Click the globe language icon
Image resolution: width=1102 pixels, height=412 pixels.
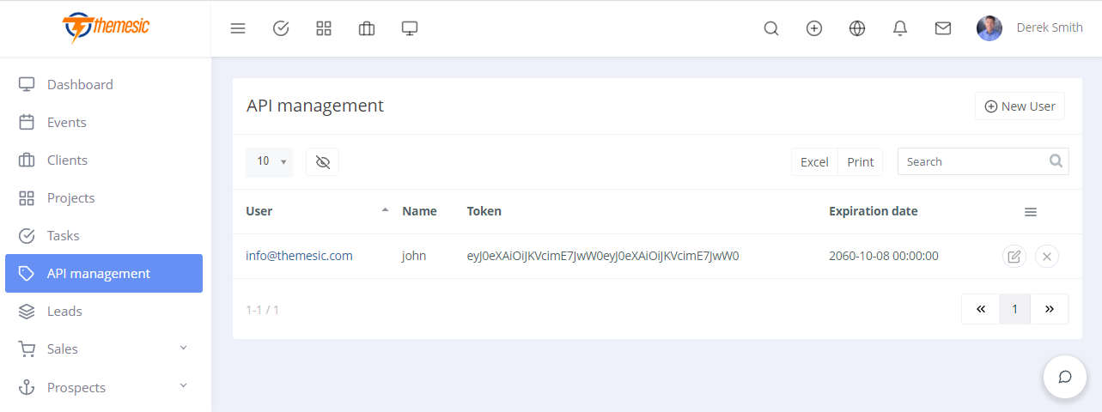click(857, 28)
